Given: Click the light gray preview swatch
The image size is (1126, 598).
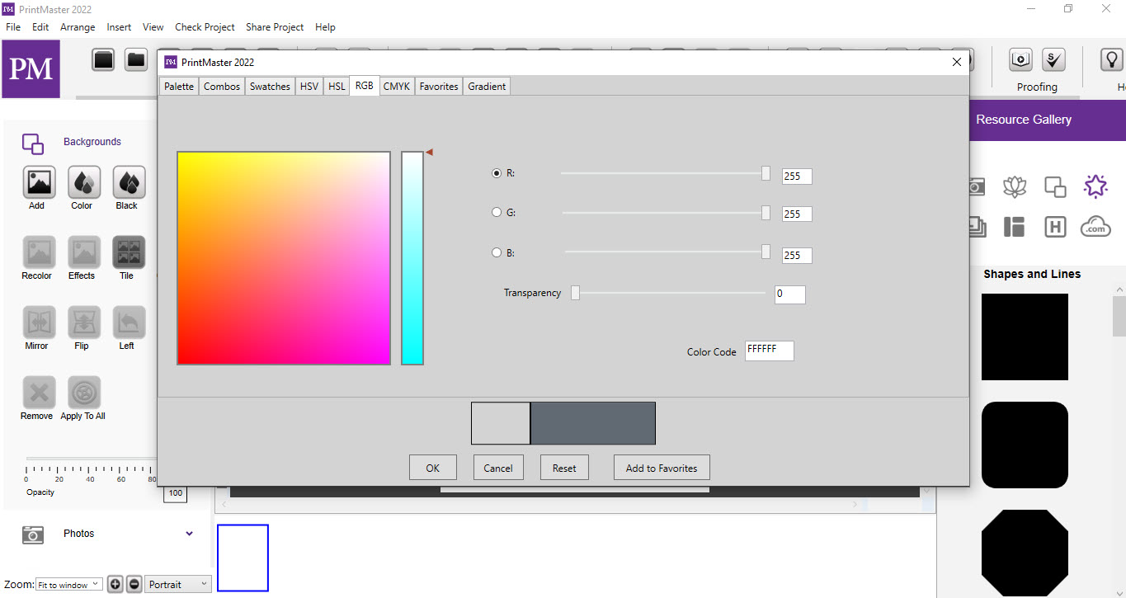Looking at the screenshot, I should pyautogui.click(x=501, y=423).
